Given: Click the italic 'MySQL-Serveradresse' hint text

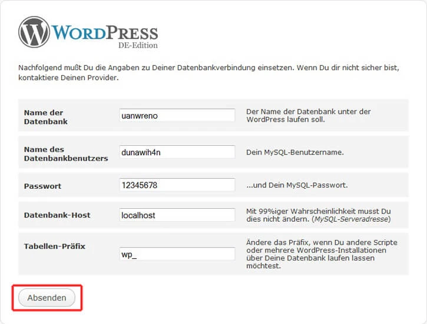Looking at the screenshot, I should pos(352,219).
